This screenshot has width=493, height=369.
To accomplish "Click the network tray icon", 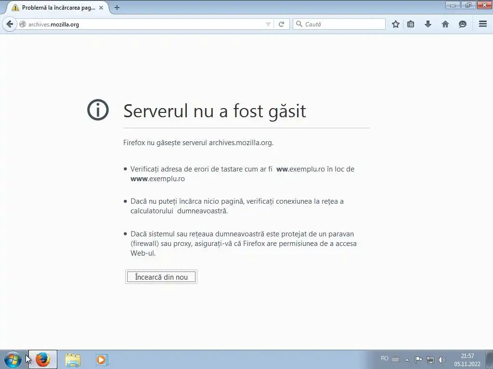I will point(430,360).
